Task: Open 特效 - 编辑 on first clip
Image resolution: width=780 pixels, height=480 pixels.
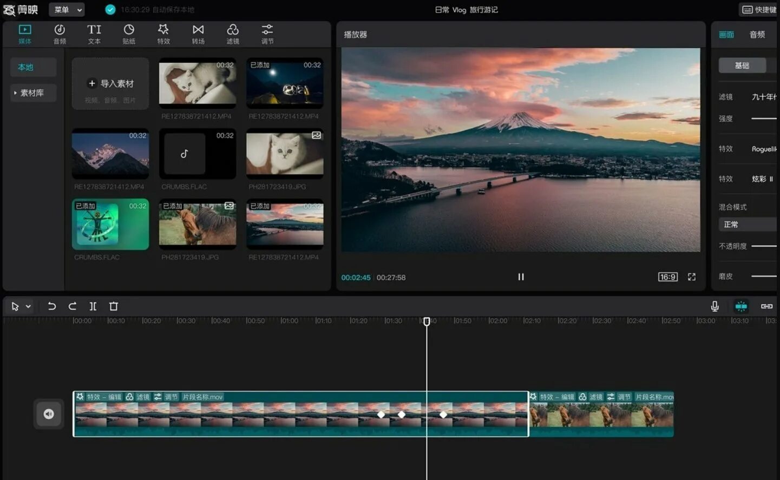Action: (x=99, y=397)
